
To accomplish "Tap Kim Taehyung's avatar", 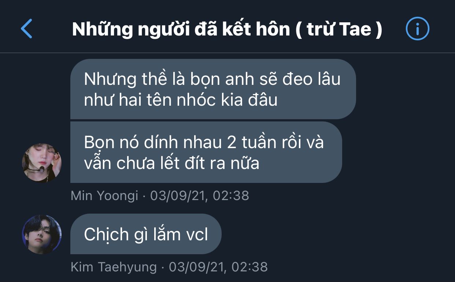I will click(42, 234).
